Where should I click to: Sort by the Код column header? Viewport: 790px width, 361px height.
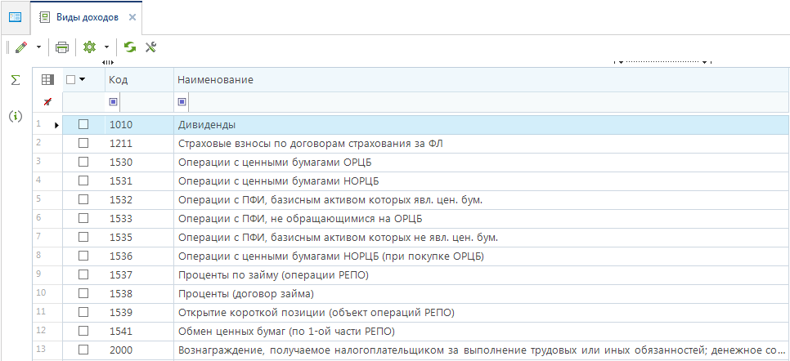click(139, 80)
